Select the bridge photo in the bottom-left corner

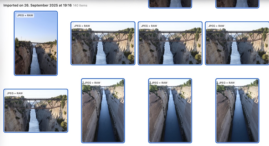coord(36,111)
